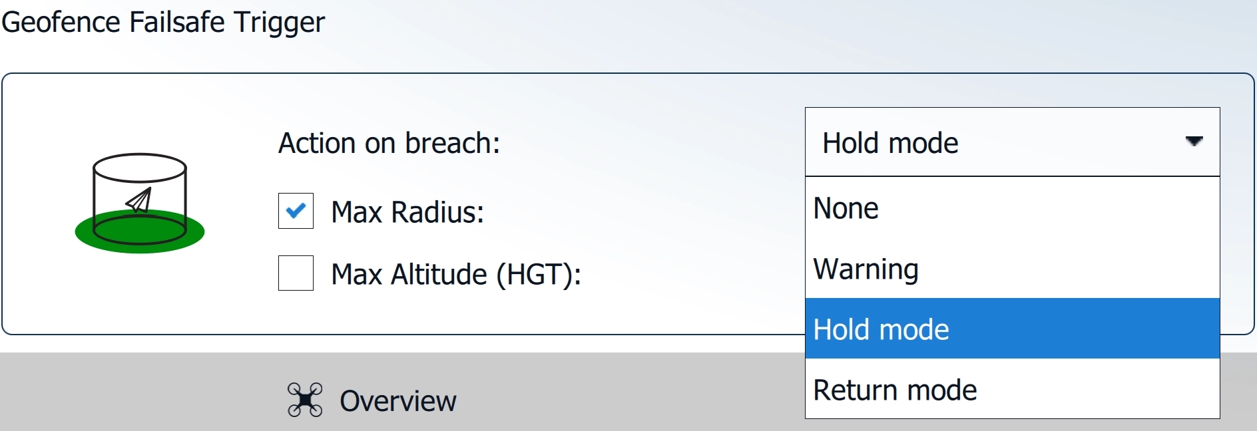This screenshot has height=431, width=1257.
Task: Toggle Max Altitude via its text label
Action: (x=456, y=274)
